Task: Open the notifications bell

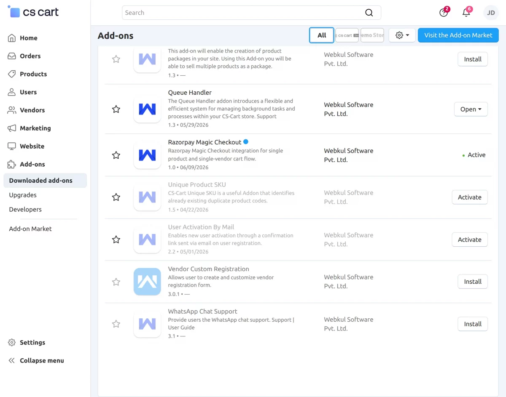Action: 466,12
